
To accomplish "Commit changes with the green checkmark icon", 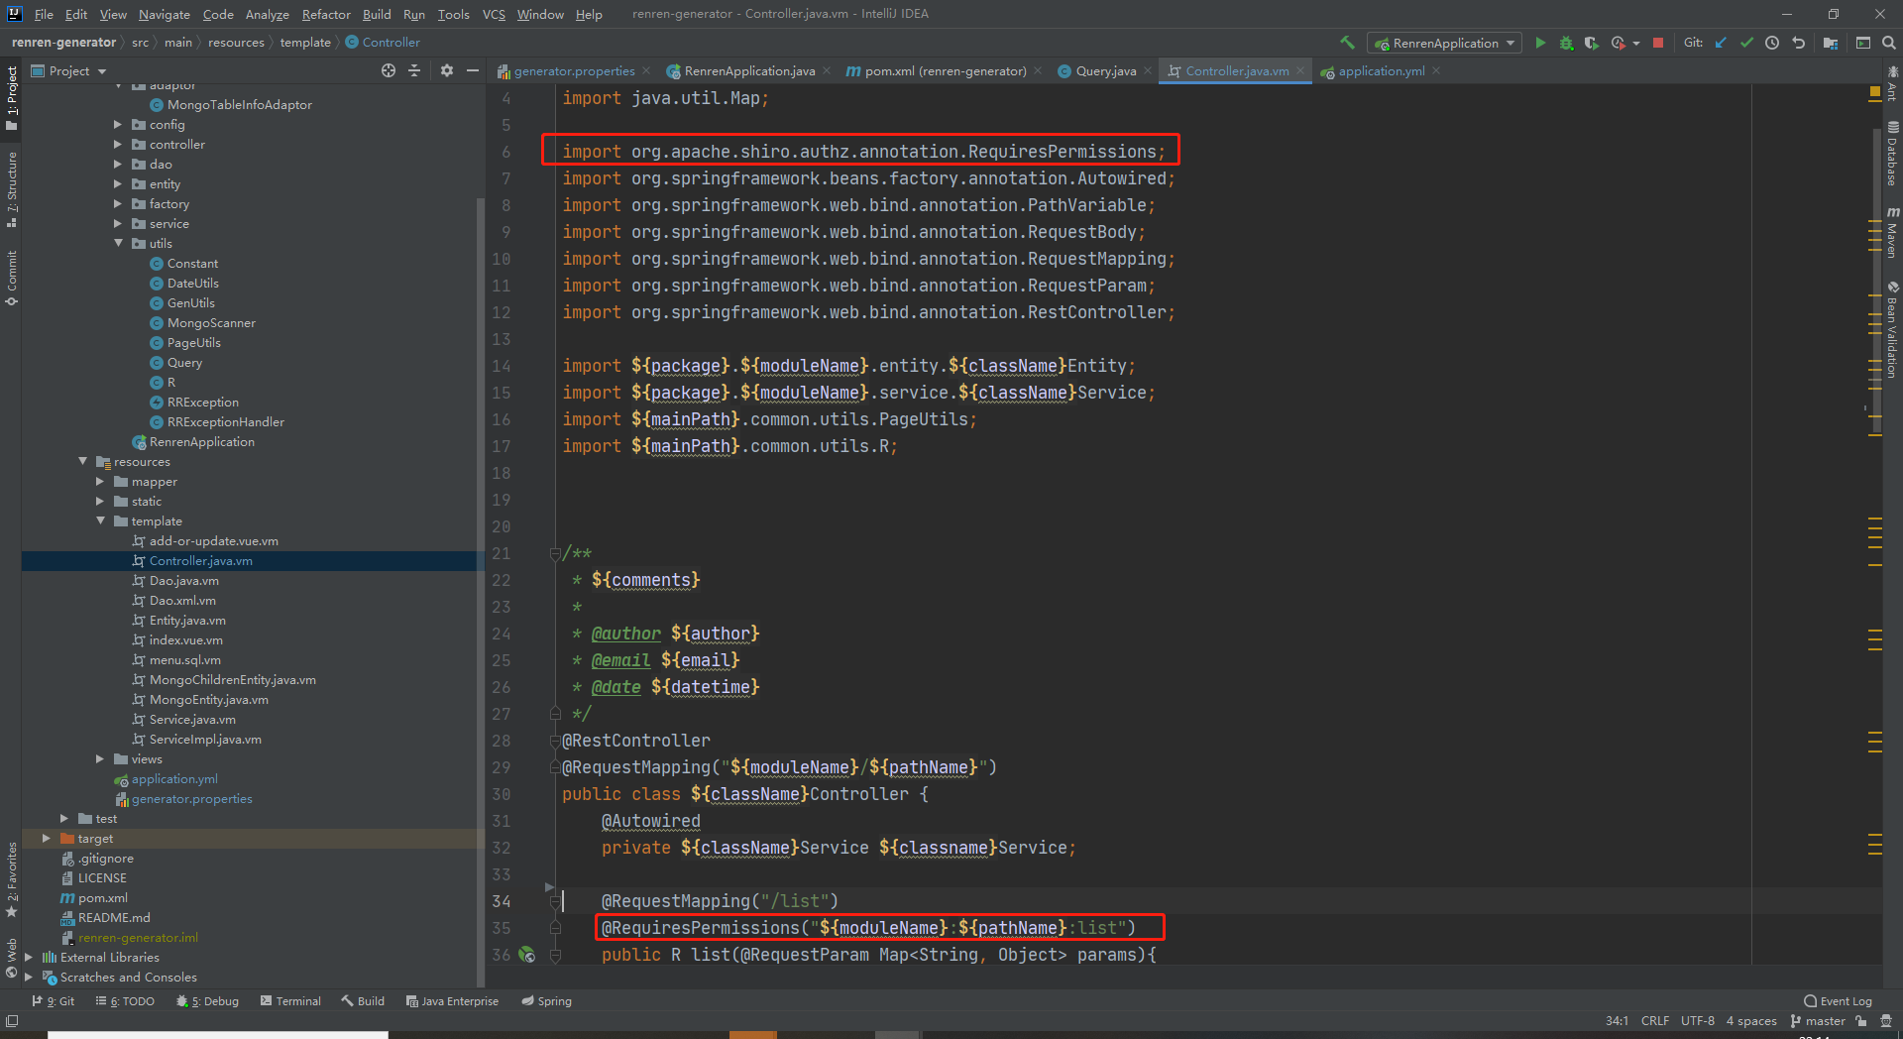I will point(1746,43).
